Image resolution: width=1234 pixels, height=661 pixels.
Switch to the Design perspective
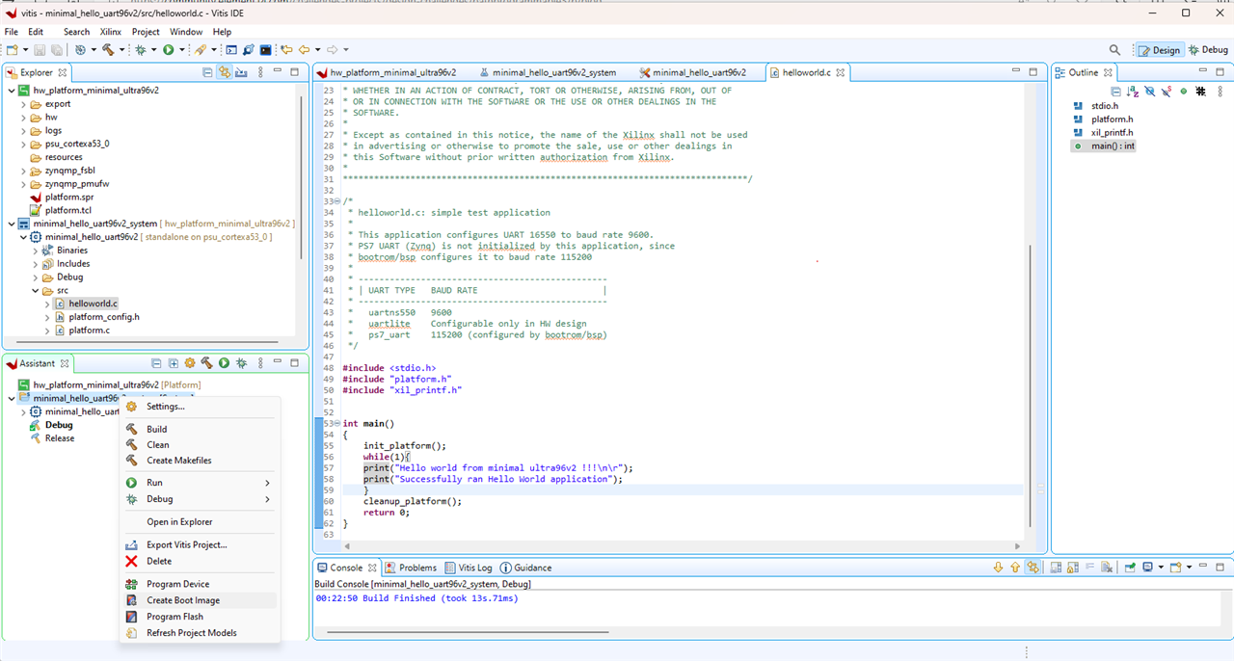1159,50
